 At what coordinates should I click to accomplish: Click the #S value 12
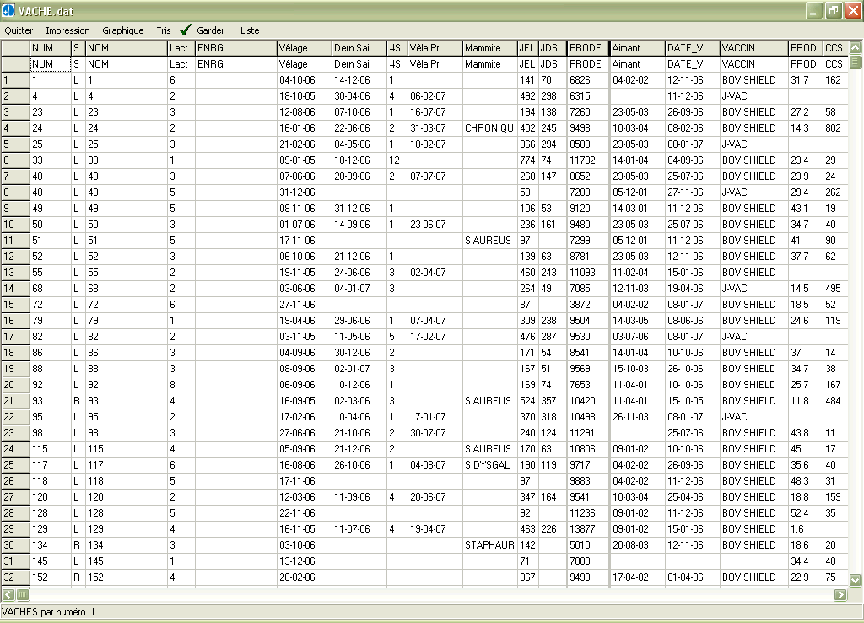[x=397, y=160]
